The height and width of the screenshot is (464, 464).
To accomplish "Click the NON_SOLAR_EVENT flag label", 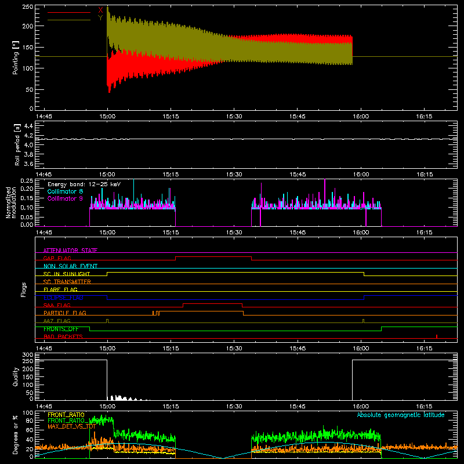I will [x=70, y=266].
